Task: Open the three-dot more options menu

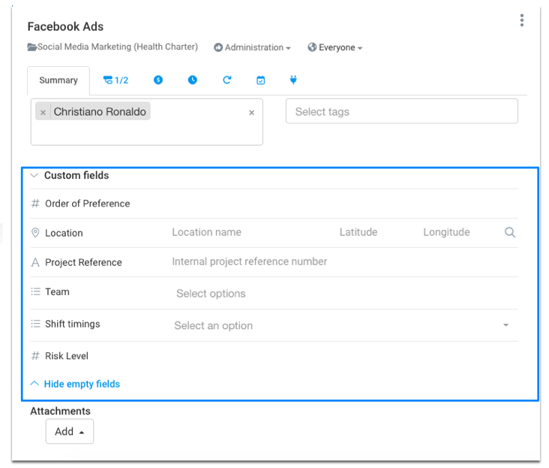Action: [x=522, y=20]
